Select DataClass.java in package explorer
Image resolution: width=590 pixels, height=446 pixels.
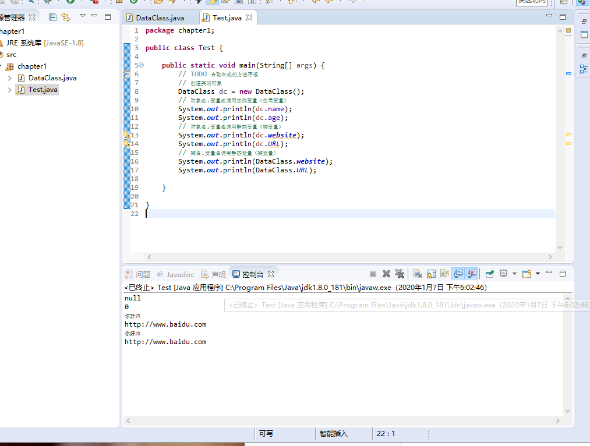[52, 78]
